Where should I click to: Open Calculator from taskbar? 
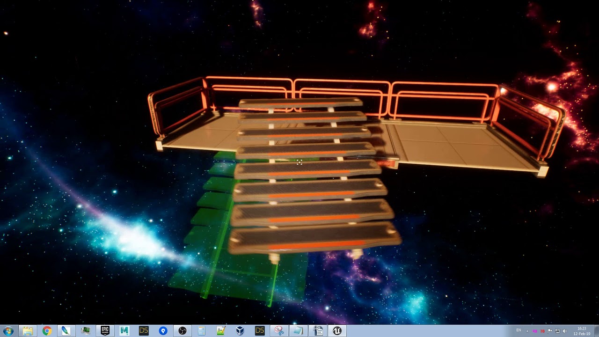(x=202, y=331)
